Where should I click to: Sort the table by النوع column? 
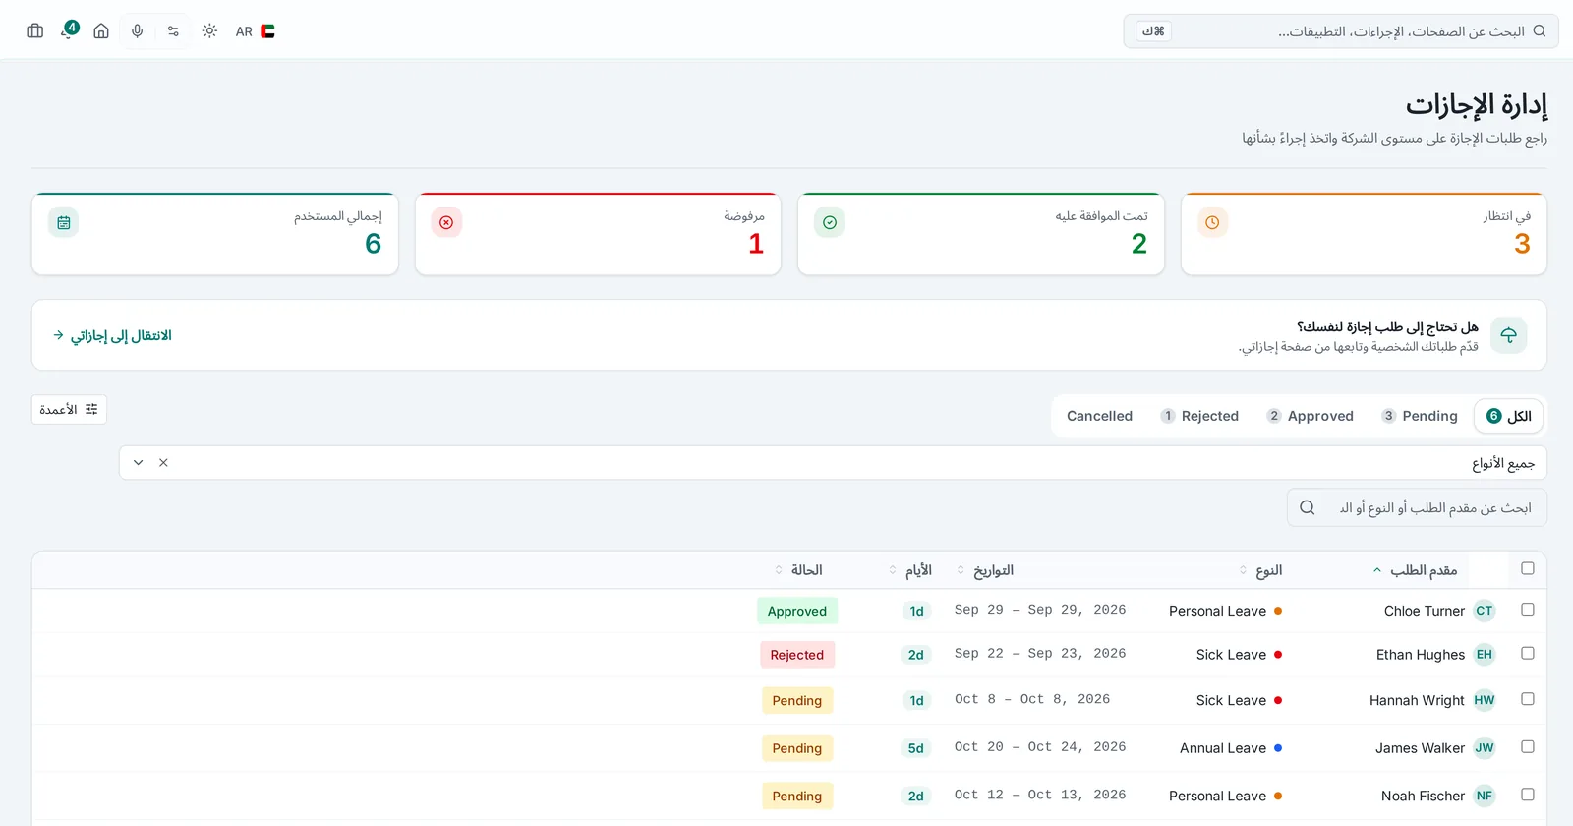[x=1260, y=570]
